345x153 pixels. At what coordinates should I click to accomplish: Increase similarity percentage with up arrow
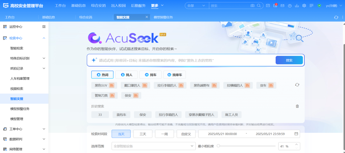pyautogui.click(x=296, y=144)
